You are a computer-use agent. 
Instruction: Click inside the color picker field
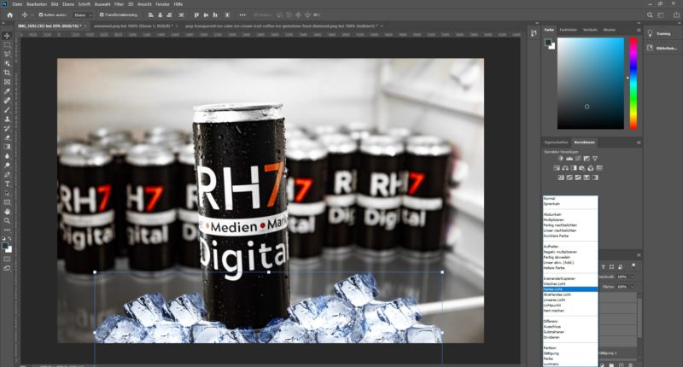(x=590, y=83)
